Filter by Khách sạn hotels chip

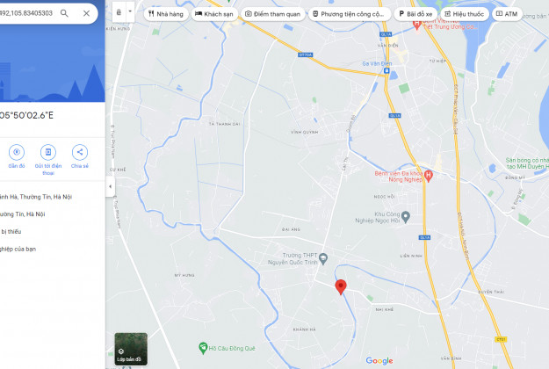click(214, 14)
